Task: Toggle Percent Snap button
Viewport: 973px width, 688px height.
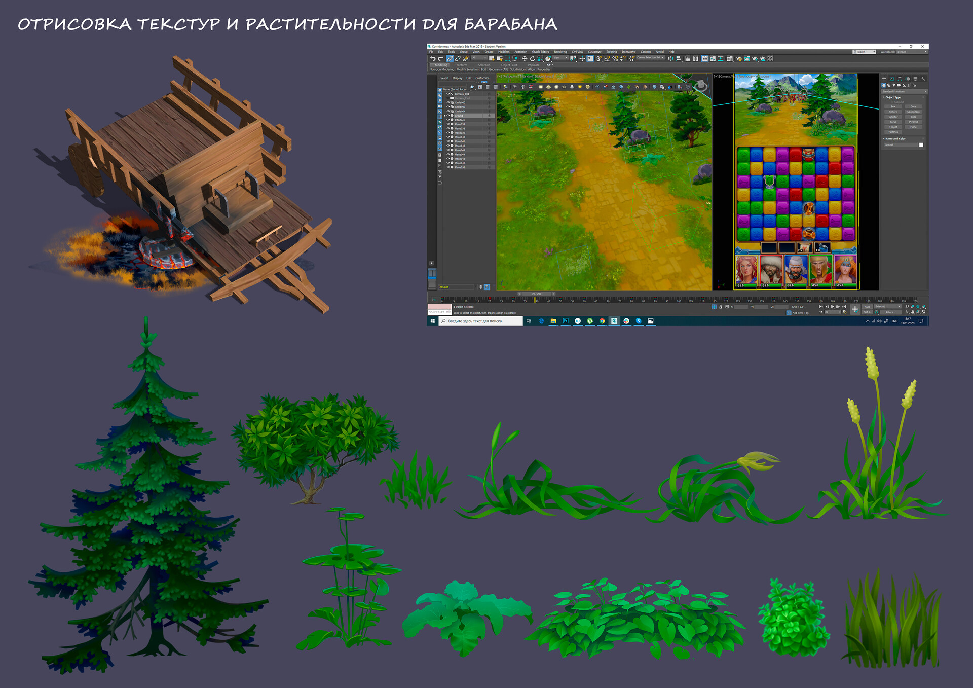Action: click(x=615, y=58)
